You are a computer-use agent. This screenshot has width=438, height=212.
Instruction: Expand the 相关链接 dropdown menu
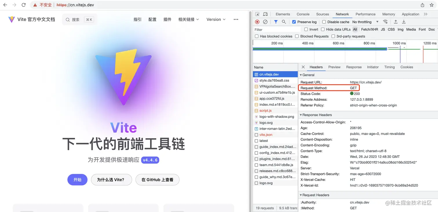pyautogui.click(x=189, y=19)
